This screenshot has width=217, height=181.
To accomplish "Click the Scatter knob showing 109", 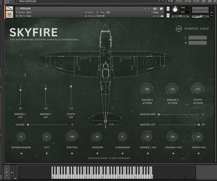I will coord(72,137).
